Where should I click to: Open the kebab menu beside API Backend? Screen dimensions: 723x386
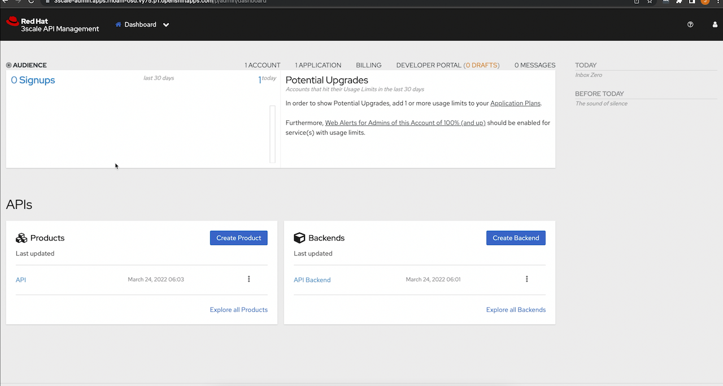[x=526, y=279]
